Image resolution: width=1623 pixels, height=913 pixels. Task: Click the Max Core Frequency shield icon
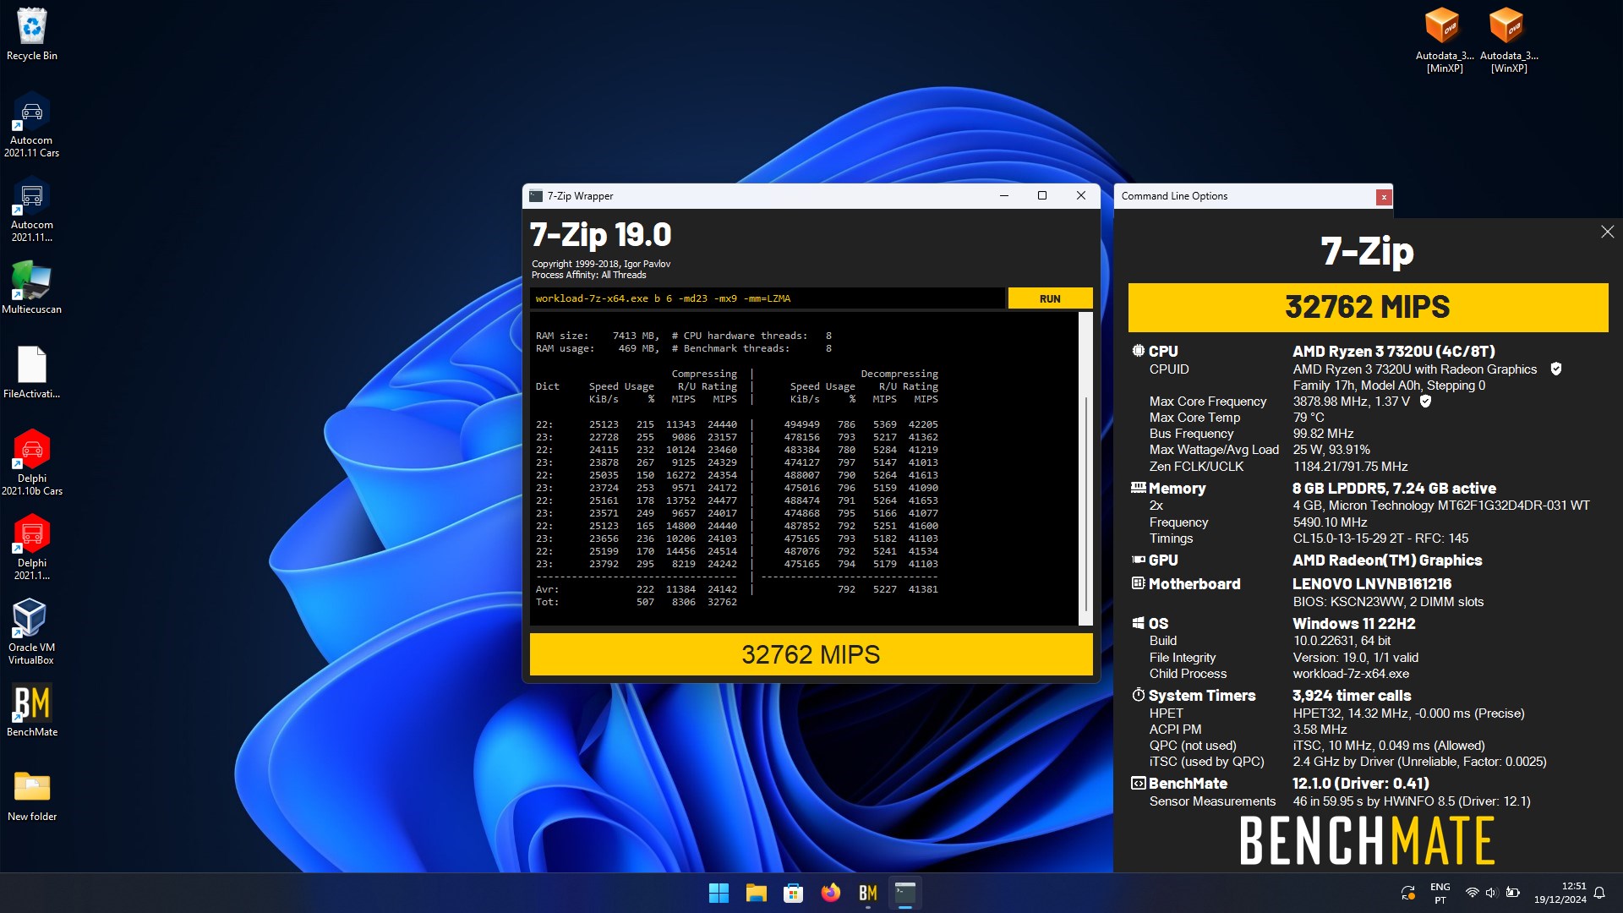click(x=1425, y=401)
